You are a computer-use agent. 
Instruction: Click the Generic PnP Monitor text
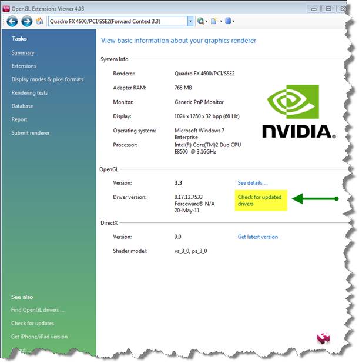click(x=199, y=102)
